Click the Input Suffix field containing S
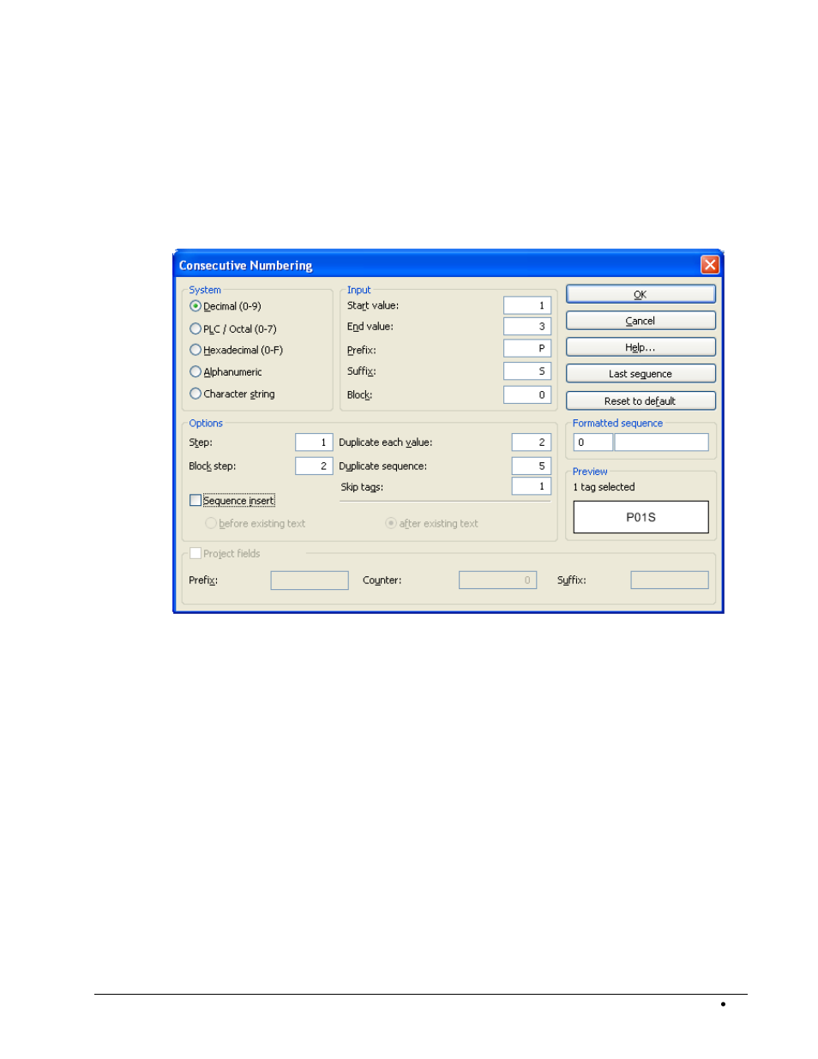818x1059 pixels. click(x=527, y=371)
